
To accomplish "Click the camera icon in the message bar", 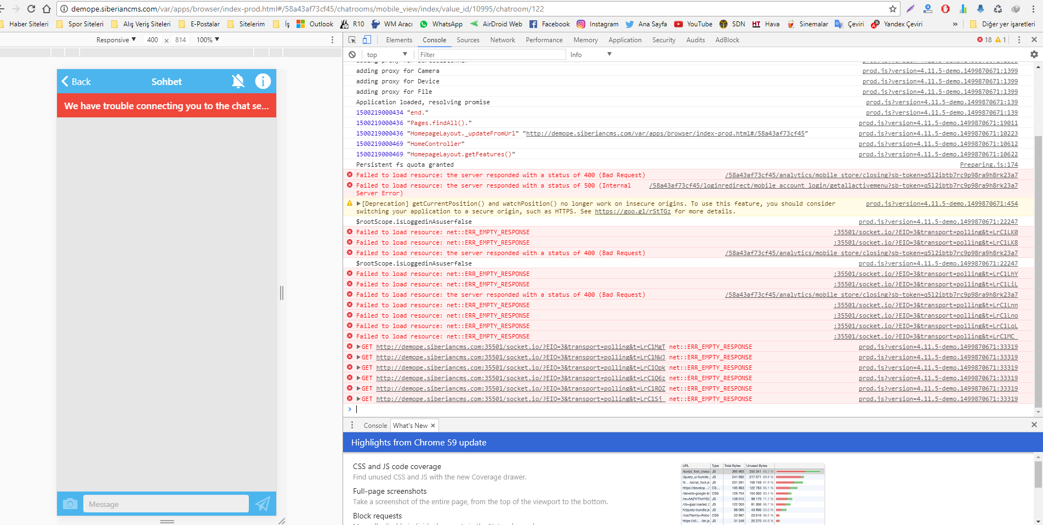I will 70,503.
